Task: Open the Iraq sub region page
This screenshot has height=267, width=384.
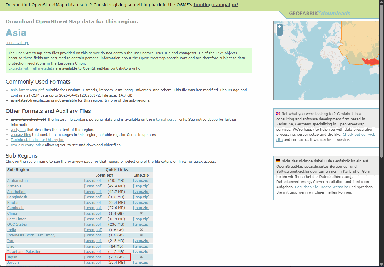Action: click(x=11, y=246)
